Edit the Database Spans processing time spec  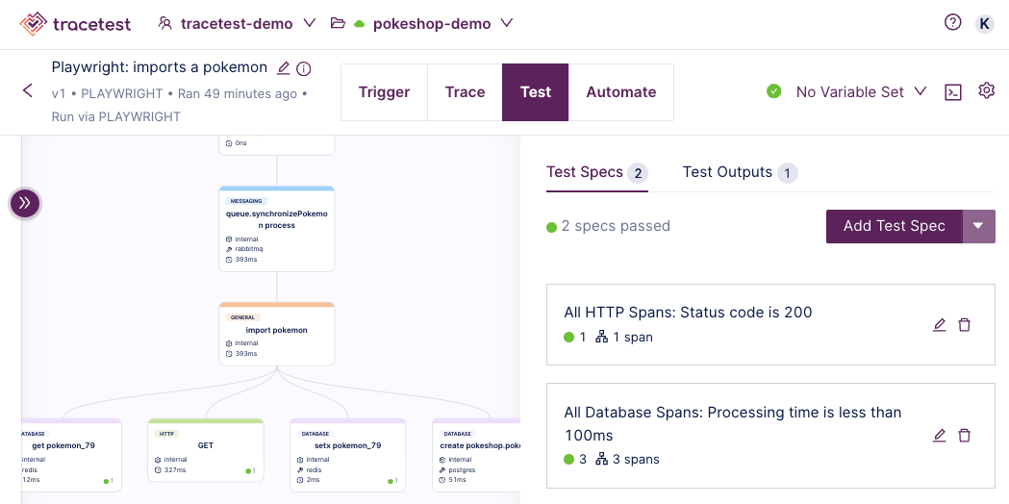(x=940, y=436)
